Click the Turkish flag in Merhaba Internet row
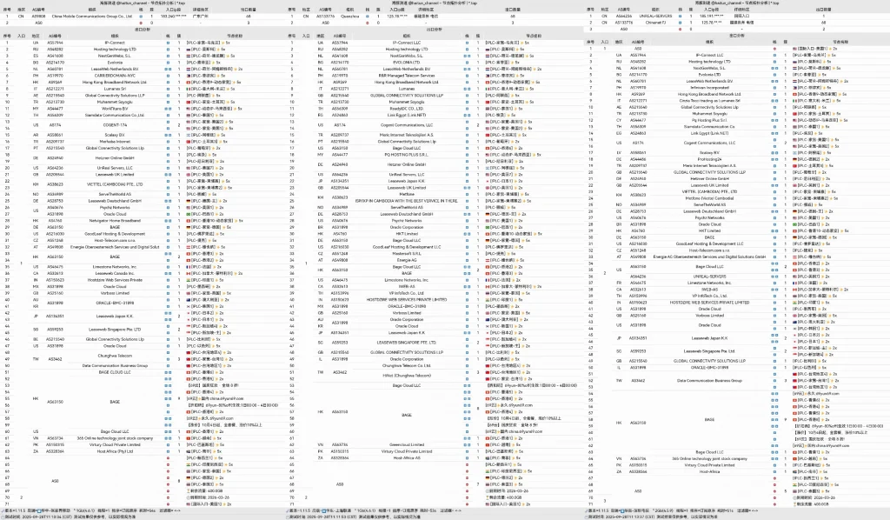This screenshot has height=520, width=890. coord(188,142)
